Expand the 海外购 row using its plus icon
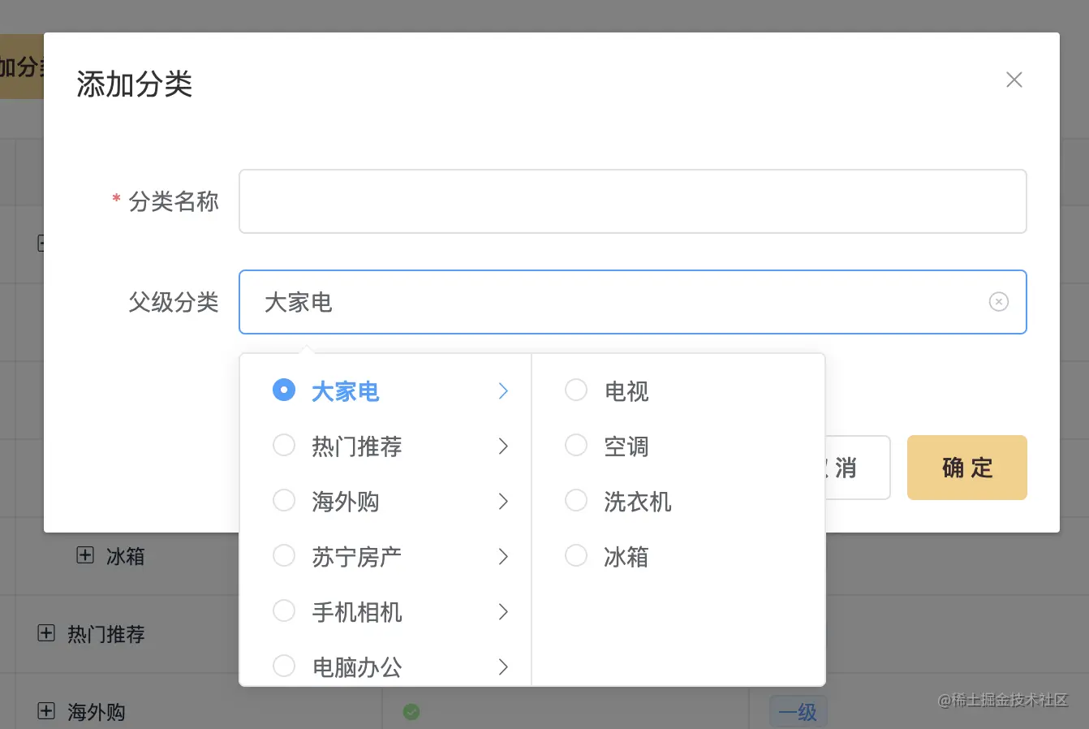 [45, 711]
